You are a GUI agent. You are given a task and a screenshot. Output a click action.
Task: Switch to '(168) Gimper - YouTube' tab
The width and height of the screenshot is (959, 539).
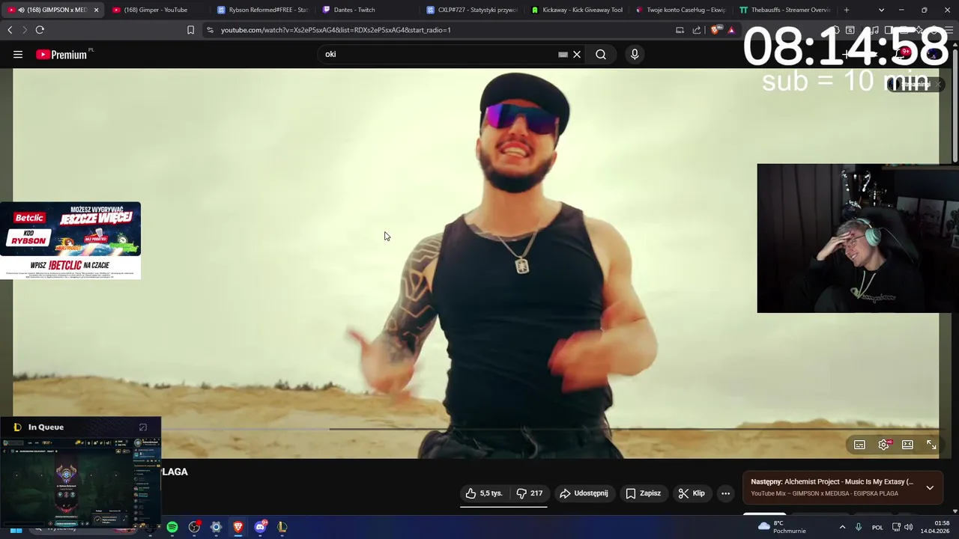click(155, 10)
